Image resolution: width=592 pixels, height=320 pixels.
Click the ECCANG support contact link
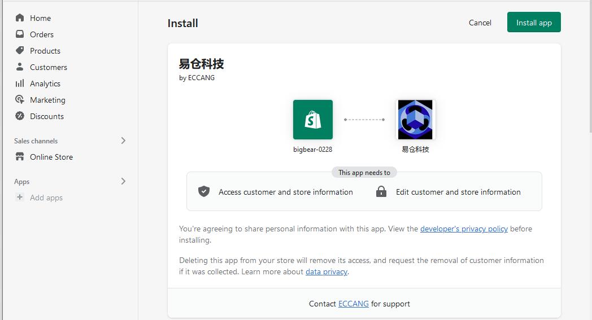coord(354,304)
